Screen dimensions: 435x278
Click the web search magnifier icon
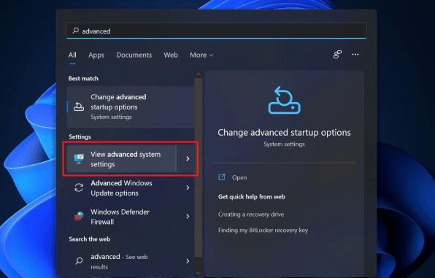tap(79, 260)
